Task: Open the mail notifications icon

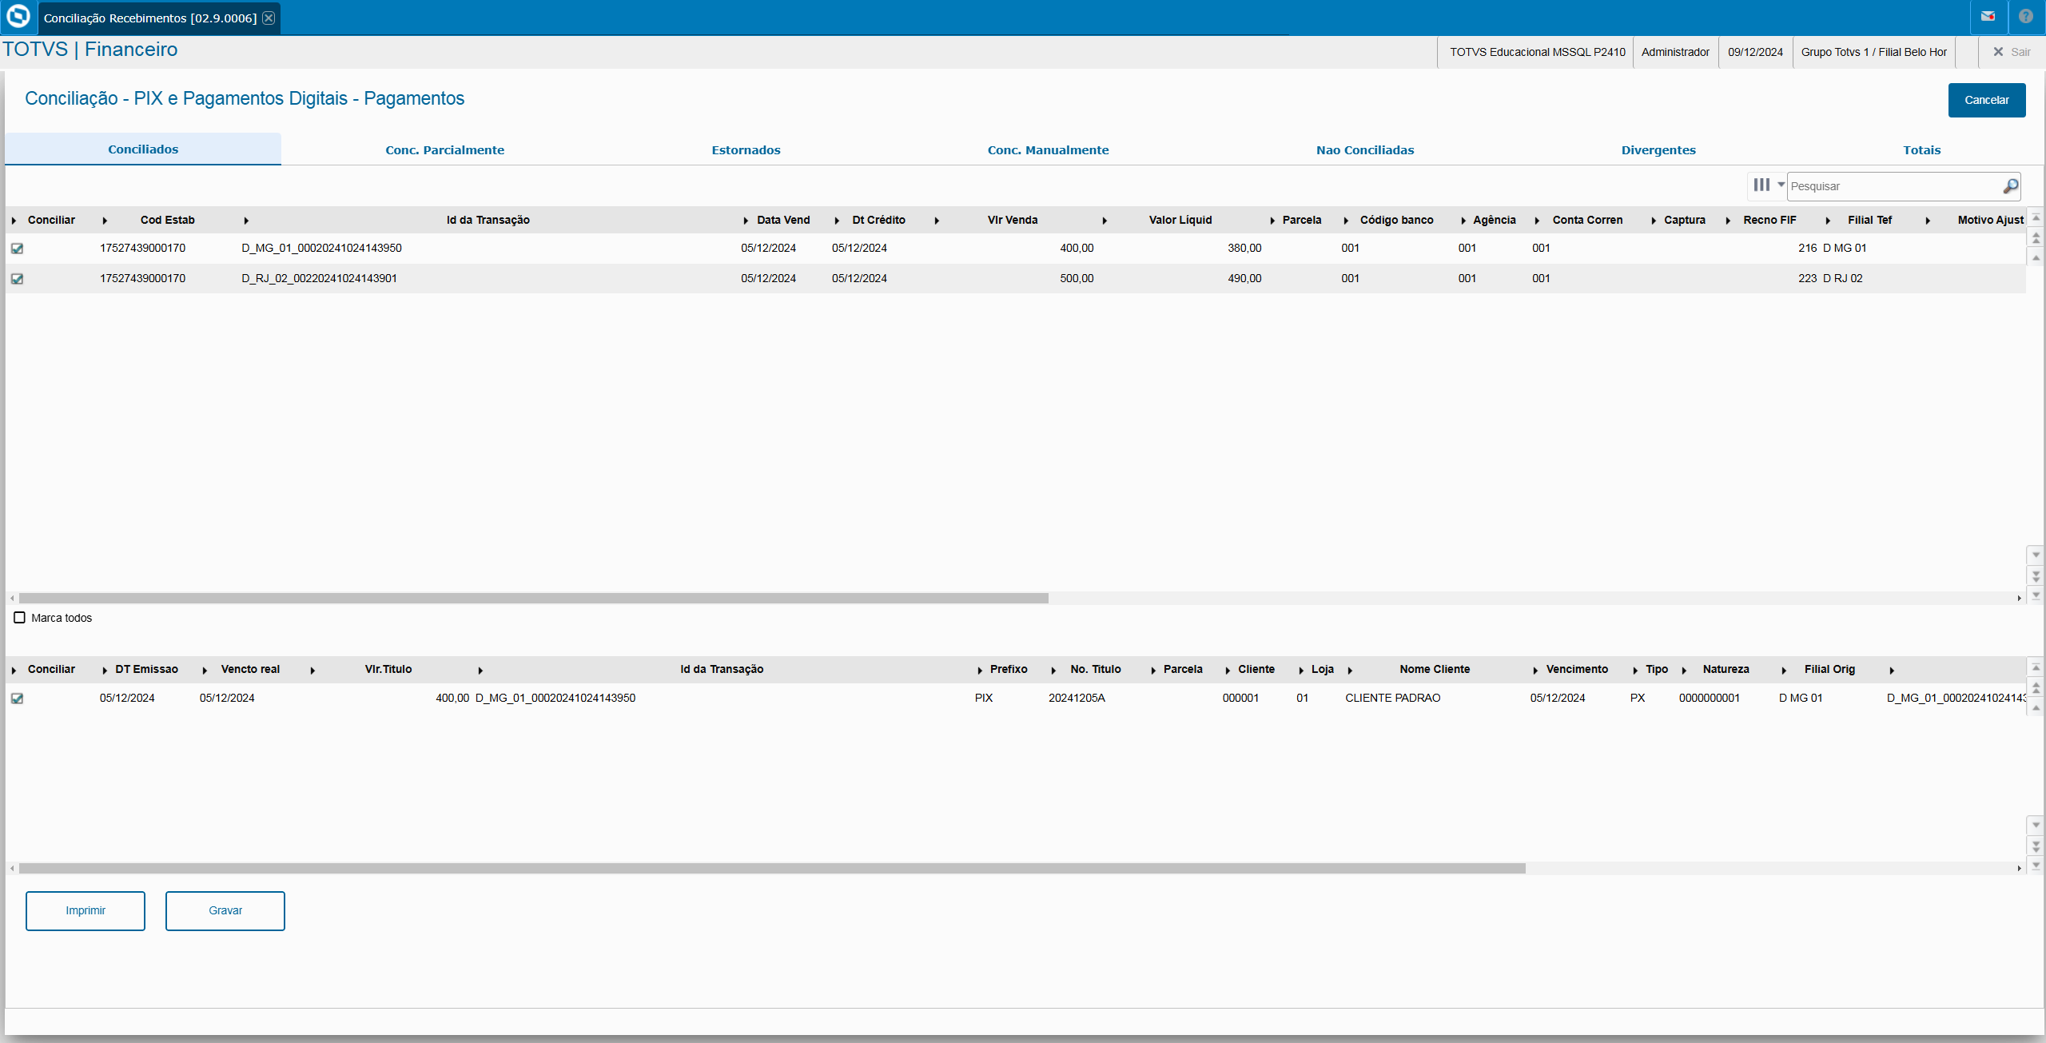Action: 1988,17
